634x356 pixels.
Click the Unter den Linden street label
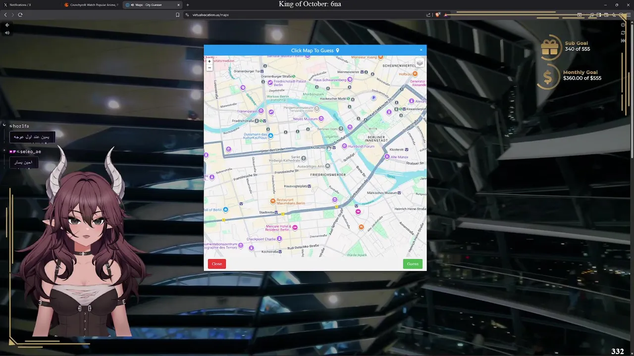point(273,150)
